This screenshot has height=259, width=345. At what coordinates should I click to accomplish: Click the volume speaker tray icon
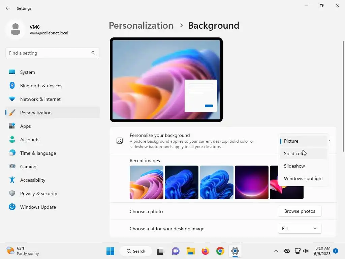(305, 251)
